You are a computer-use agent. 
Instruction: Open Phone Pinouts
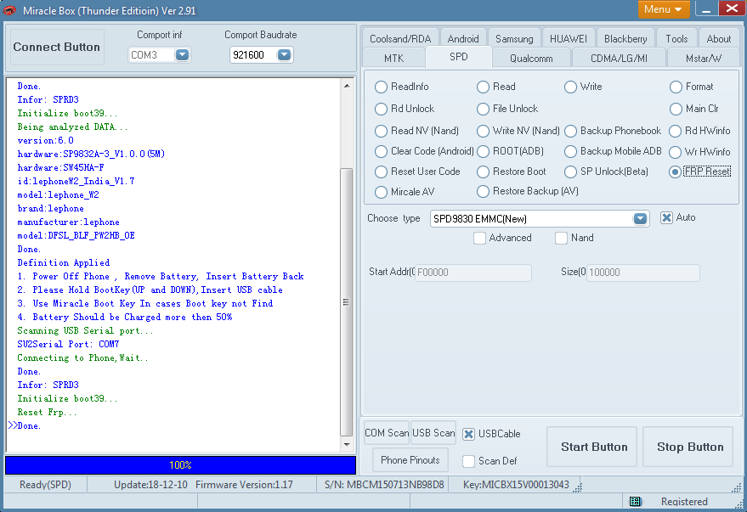tap(410, 459)
